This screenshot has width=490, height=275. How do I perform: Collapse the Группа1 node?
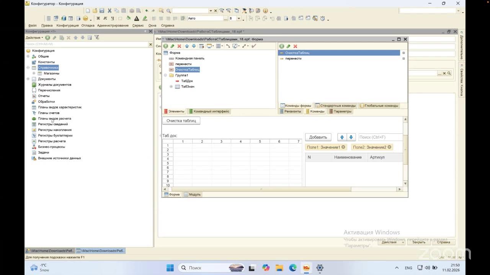[165, 75]
